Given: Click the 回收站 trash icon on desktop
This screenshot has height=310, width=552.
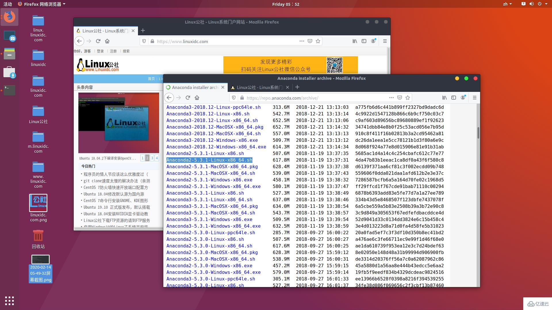Looking at the screenshot, I should pos(38,237).
